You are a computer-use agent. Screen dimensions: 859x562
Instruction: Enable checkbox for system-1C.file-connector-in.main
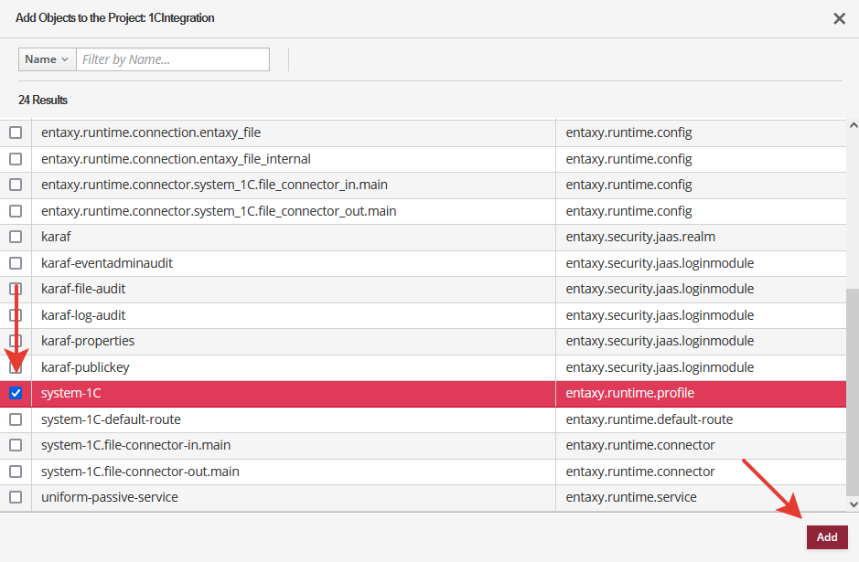pyautogui.click(x=15, y=445)
